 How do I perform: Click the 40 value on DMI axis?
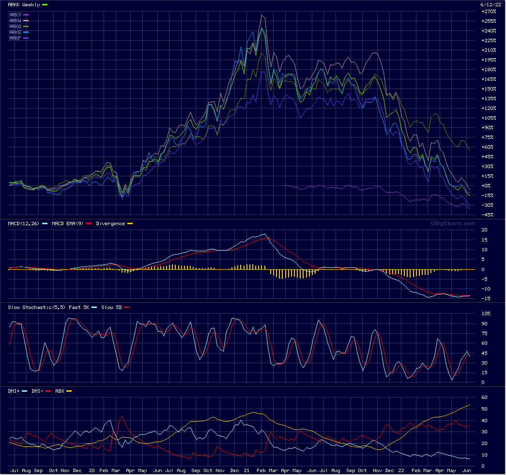484,421
